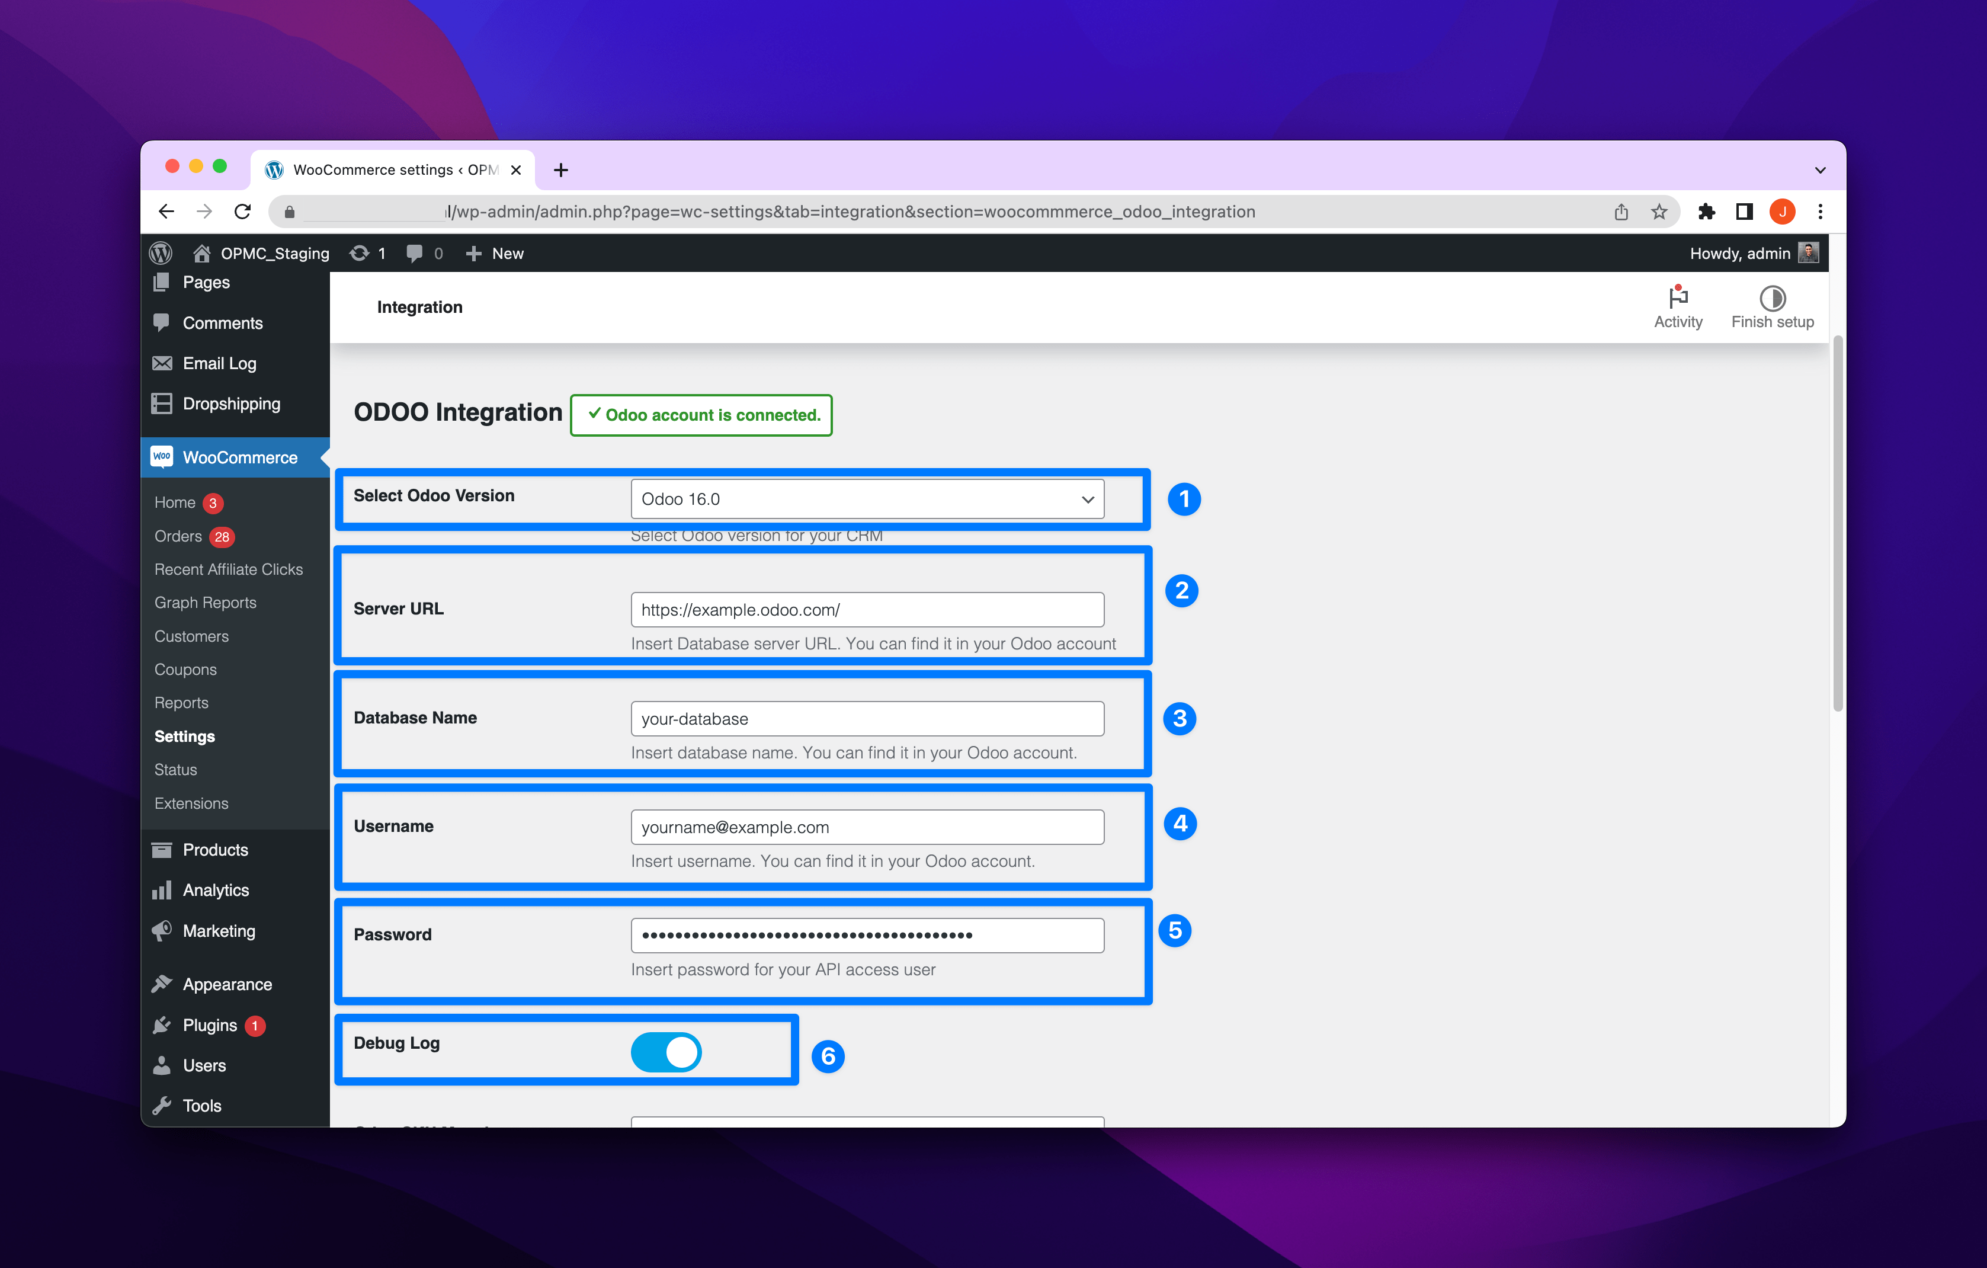Open the Extensions page link
This screenshot has height=1268, width=1987.
click(x=191, y=802)
